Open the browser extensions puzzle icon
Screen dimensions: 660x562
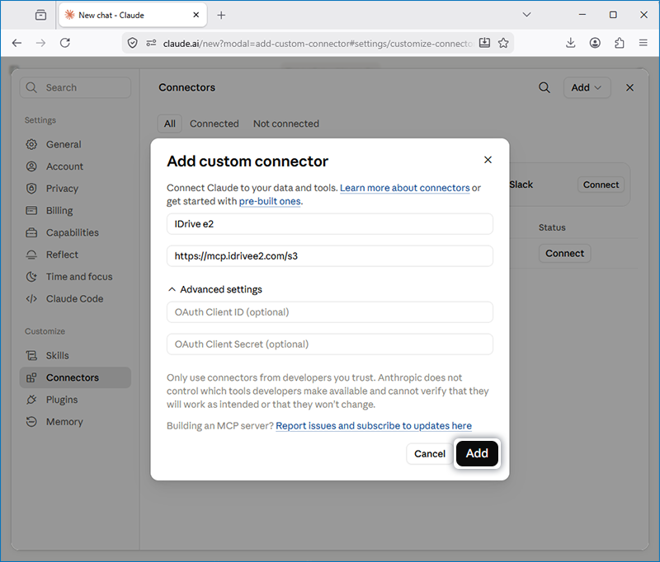coord(620,43)
